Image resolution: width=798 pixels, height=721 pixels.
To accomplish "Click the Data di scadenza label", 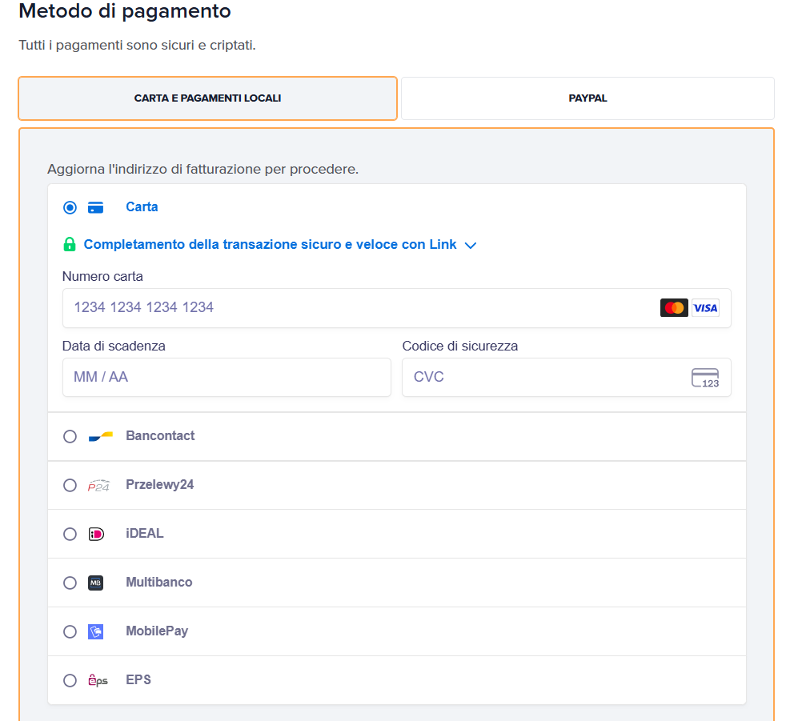I will (114, 346).
